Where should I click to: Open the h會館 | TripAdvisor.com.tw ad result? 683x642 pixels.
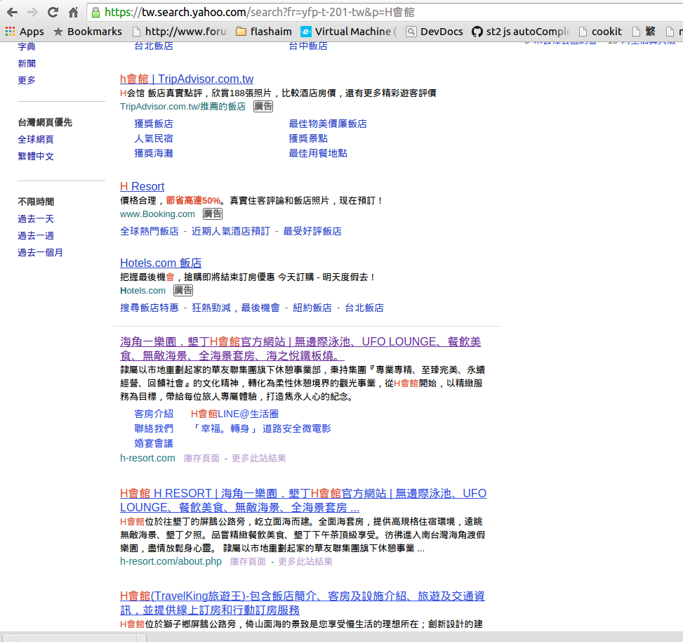(x=187, y=79)
